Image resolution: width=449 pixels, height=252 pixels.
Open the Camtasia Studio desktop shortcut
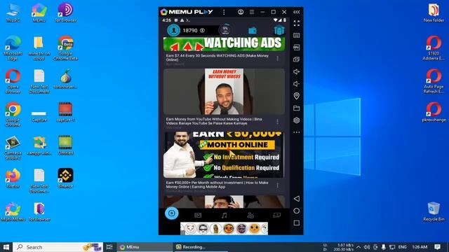click(x=13, y=148)
